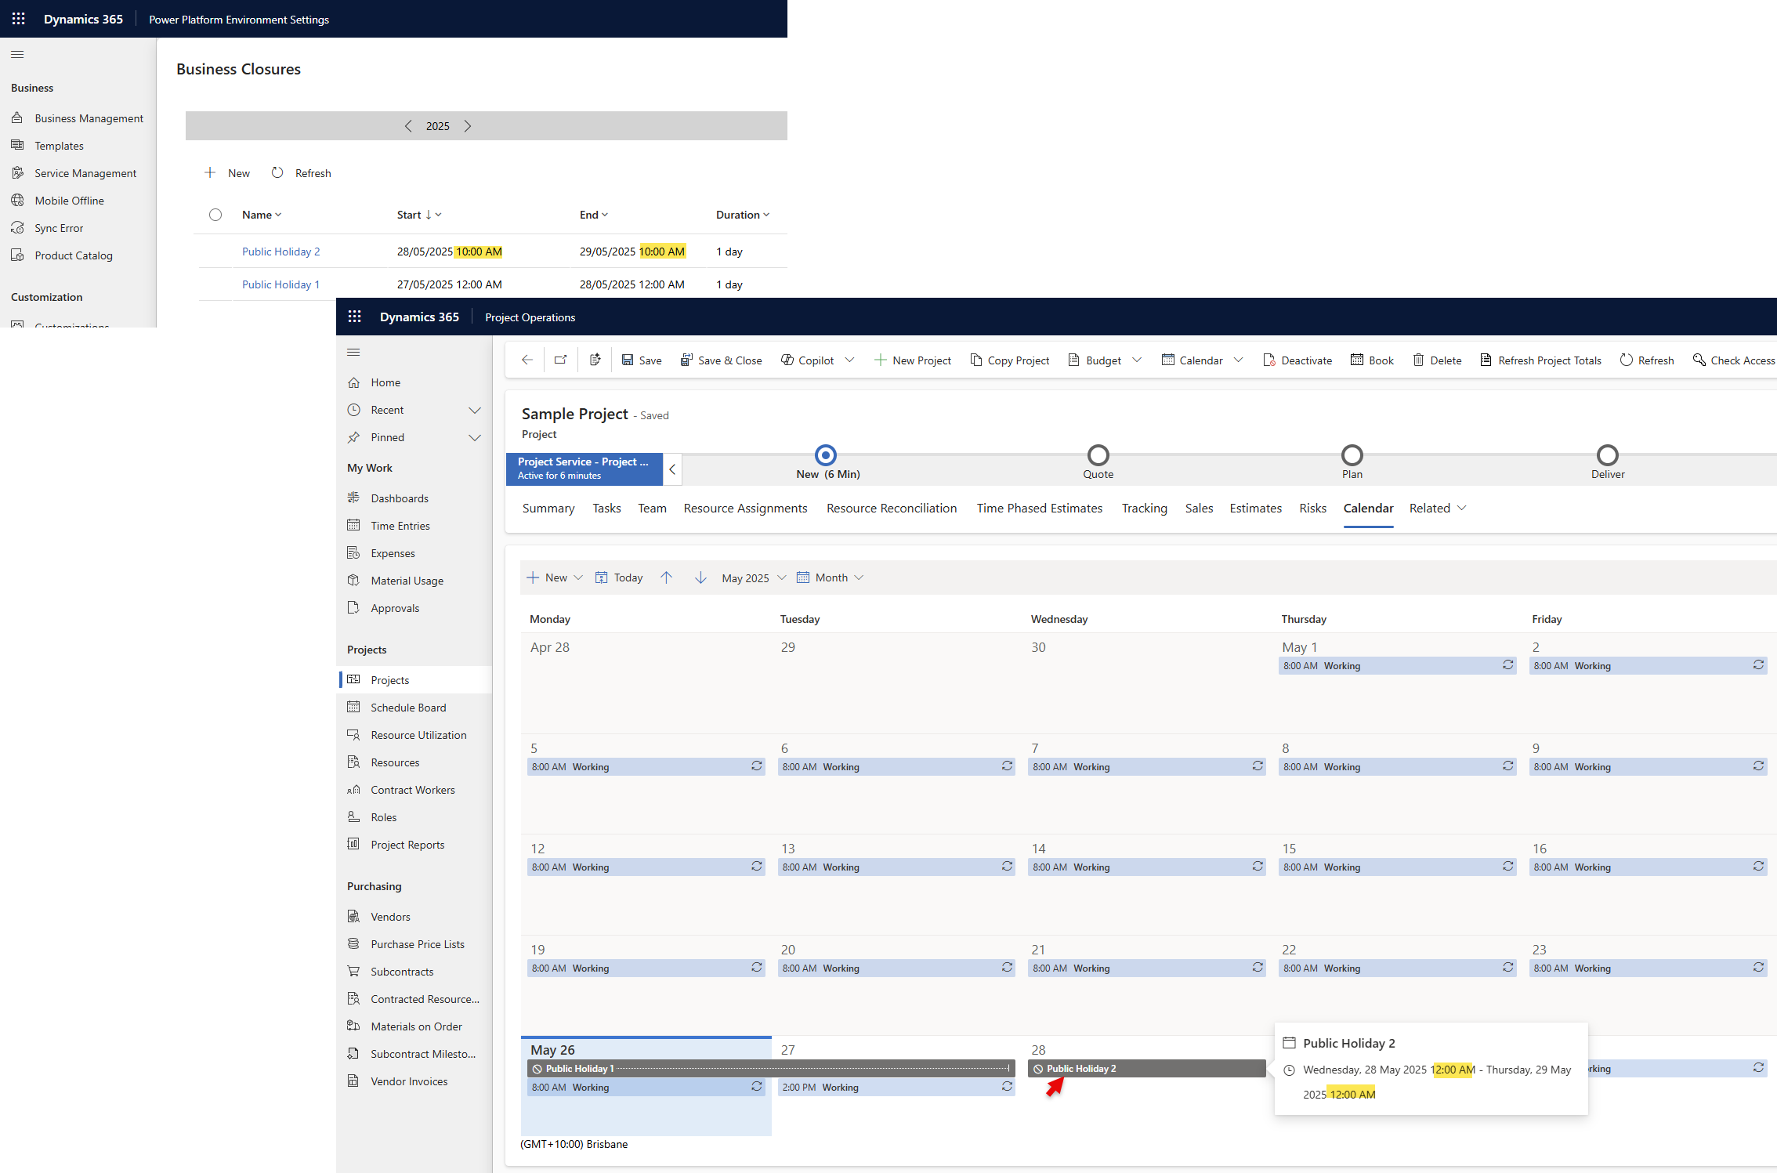Select all rows radio in Business Closures
Viewport: 1777px width, 1173px height.
coord(215,215)
